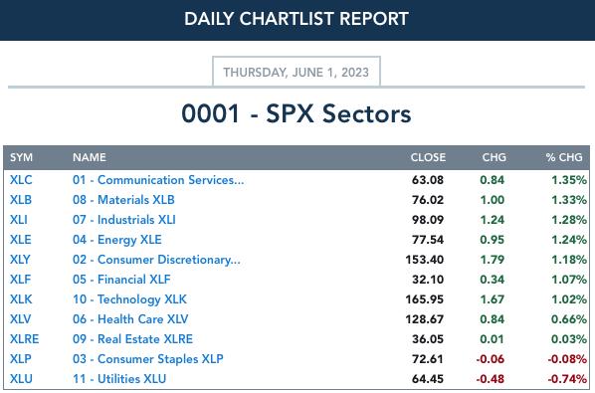Click the SYM column header
The image size is (595, 393).
click(21, 157)
